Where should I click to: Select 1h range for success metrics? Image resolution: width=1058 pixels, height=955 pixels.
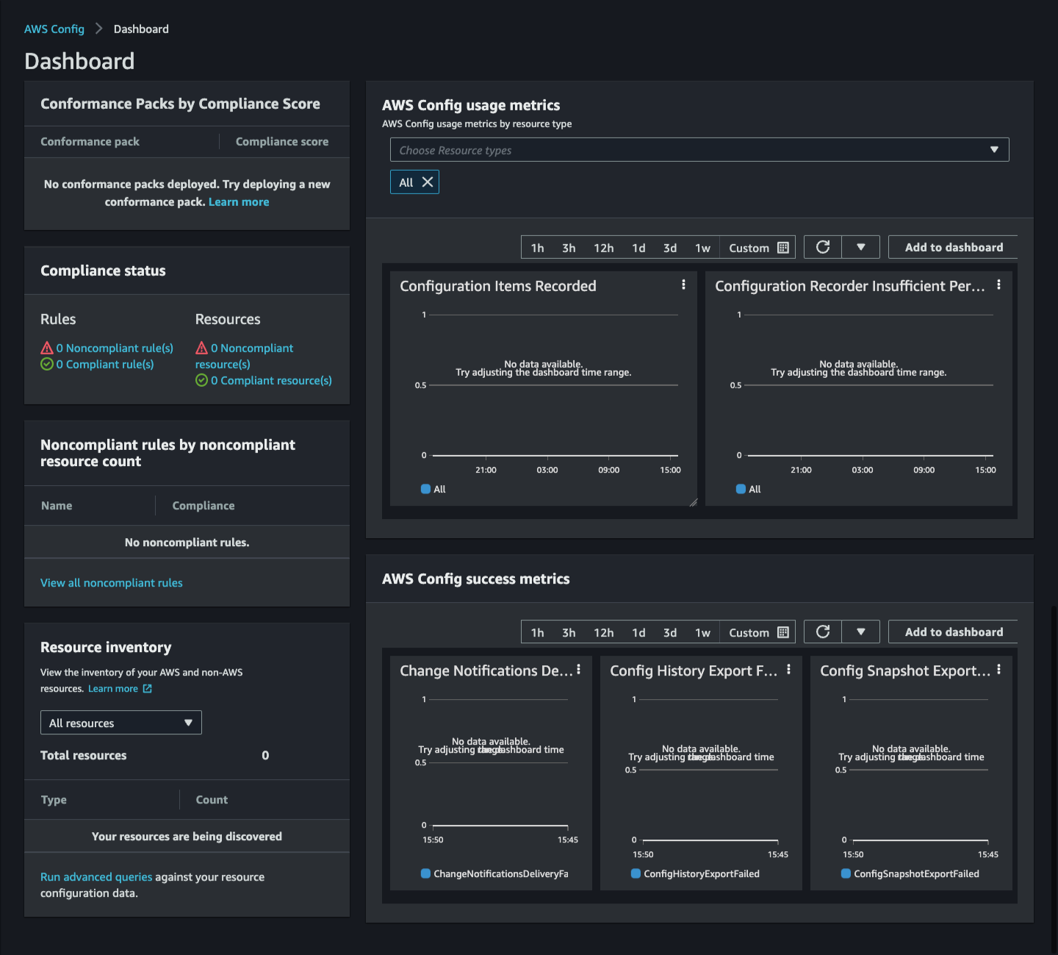pyautogui.click(x=538, y=632)
